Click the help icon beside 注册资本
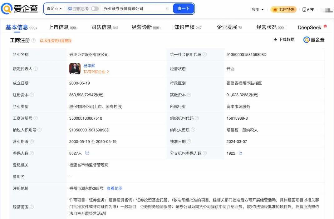This screenshot has width=334, height=219. tap(32, 95)
